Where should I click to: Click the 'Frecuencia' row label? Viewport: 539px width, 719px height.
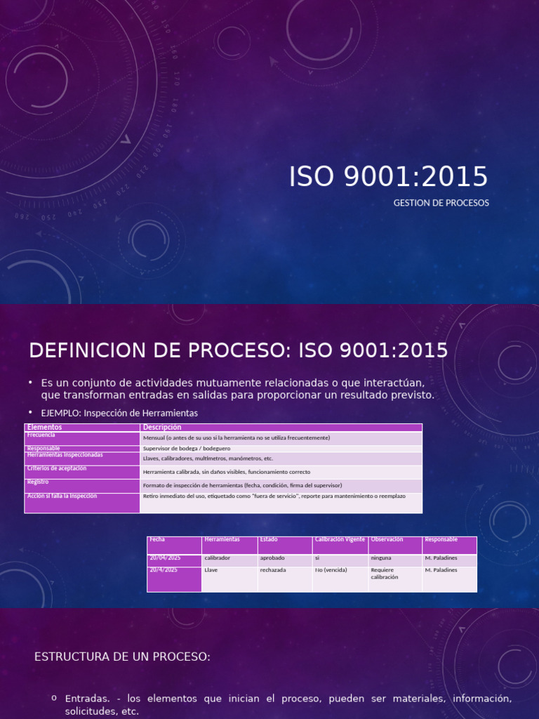click(82, 438)
